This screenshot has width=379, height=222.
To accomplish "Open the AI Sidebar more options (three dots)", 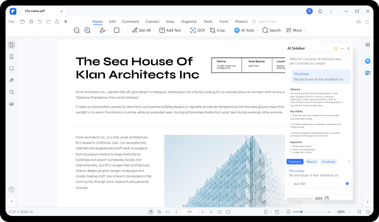I will pos(342,48).
